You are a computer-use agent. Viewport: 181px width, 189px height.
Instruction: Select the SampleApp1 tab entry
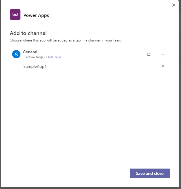tap(35, 67)
